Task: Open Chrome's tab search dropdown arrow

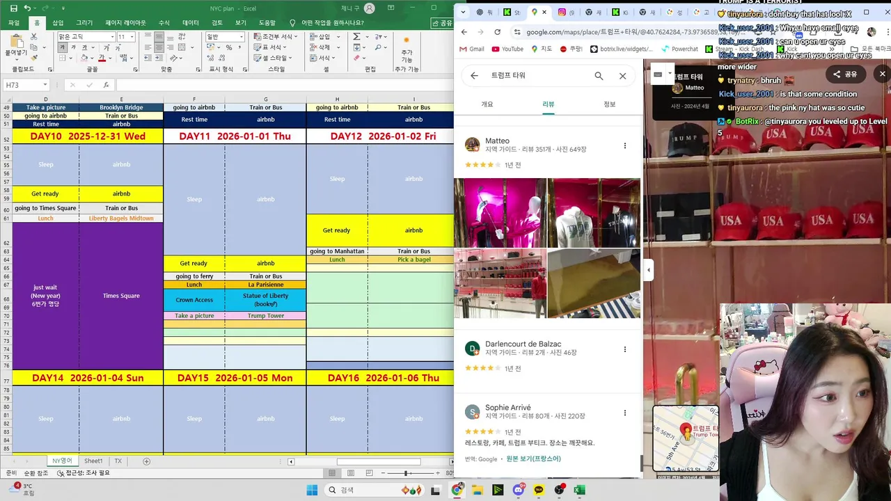Action: pyautogui.click(x=464, y=12)
